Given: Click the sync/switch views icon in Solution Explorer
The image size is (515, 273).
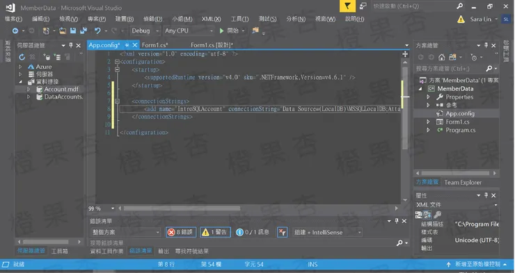Looking at the screenshot, I should click(x=452, y=58).
